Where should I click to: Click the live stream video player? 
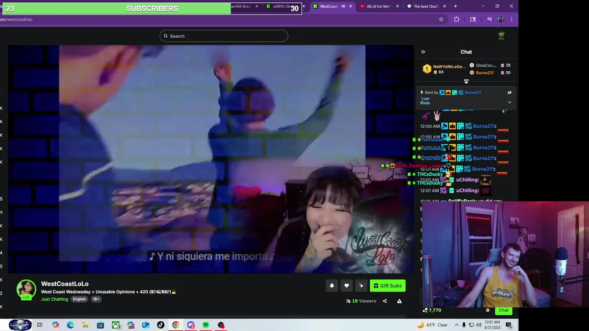click(x=211, y=159)
